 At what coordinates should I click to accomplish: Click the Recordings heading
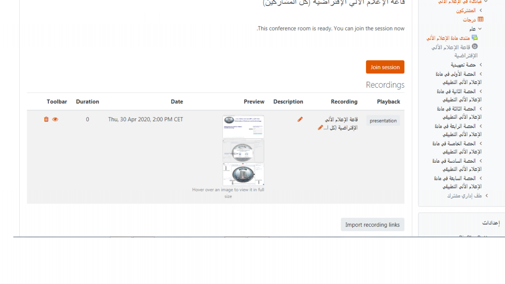coord(385,85)
